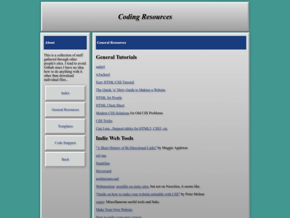The image size is (290, 218).
Task: Click the Back button in sidebar
Action: point(65,159)
